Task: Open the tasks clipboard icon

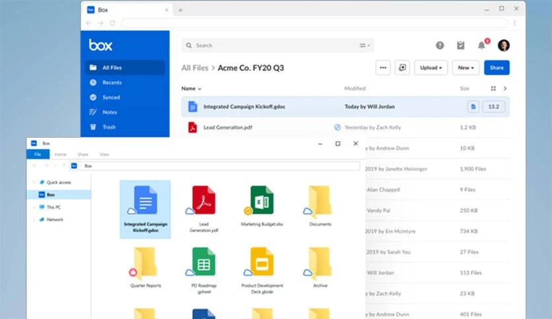Action: point(460,45)
